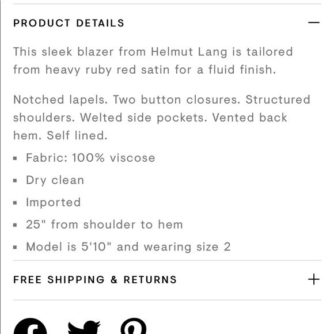334x334 pixels.
Task: Click the Fabric: 100% viscose bullet
Action: 90,158
